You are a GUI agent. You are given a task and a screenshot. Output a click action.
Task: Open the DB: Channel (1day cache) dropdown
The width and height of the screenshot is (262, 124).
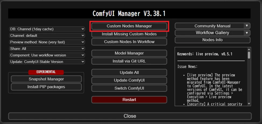tap(47, 29)
